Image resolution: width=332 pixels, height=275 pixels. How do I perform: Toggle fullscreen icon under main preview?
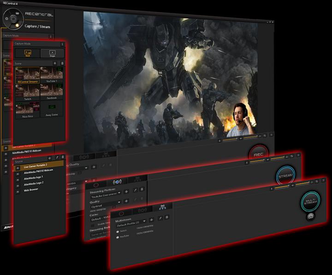[272, 135]
